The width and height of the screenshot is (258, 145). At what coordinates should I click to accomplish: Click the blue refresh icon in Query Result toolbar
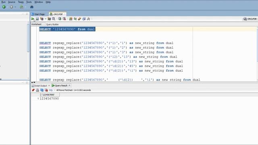42,90
